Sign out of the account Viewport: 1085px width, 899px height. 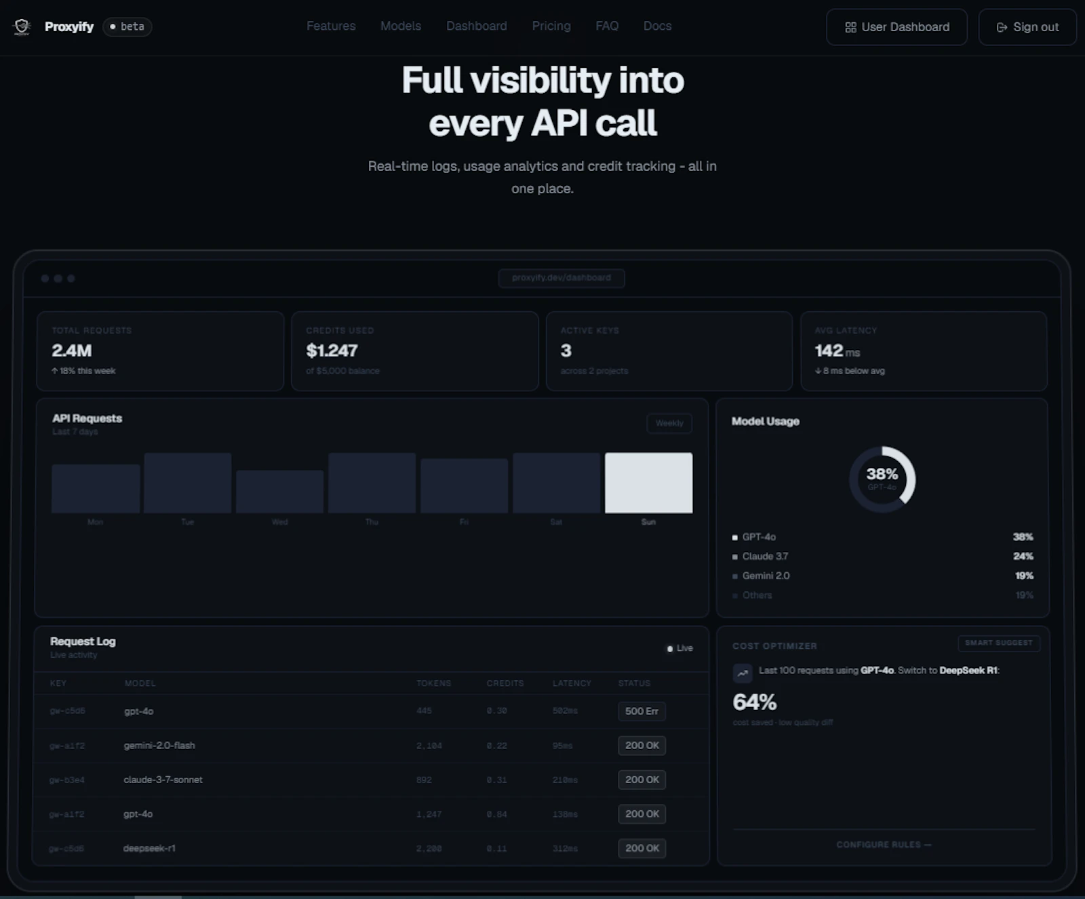coord(1027,27)
